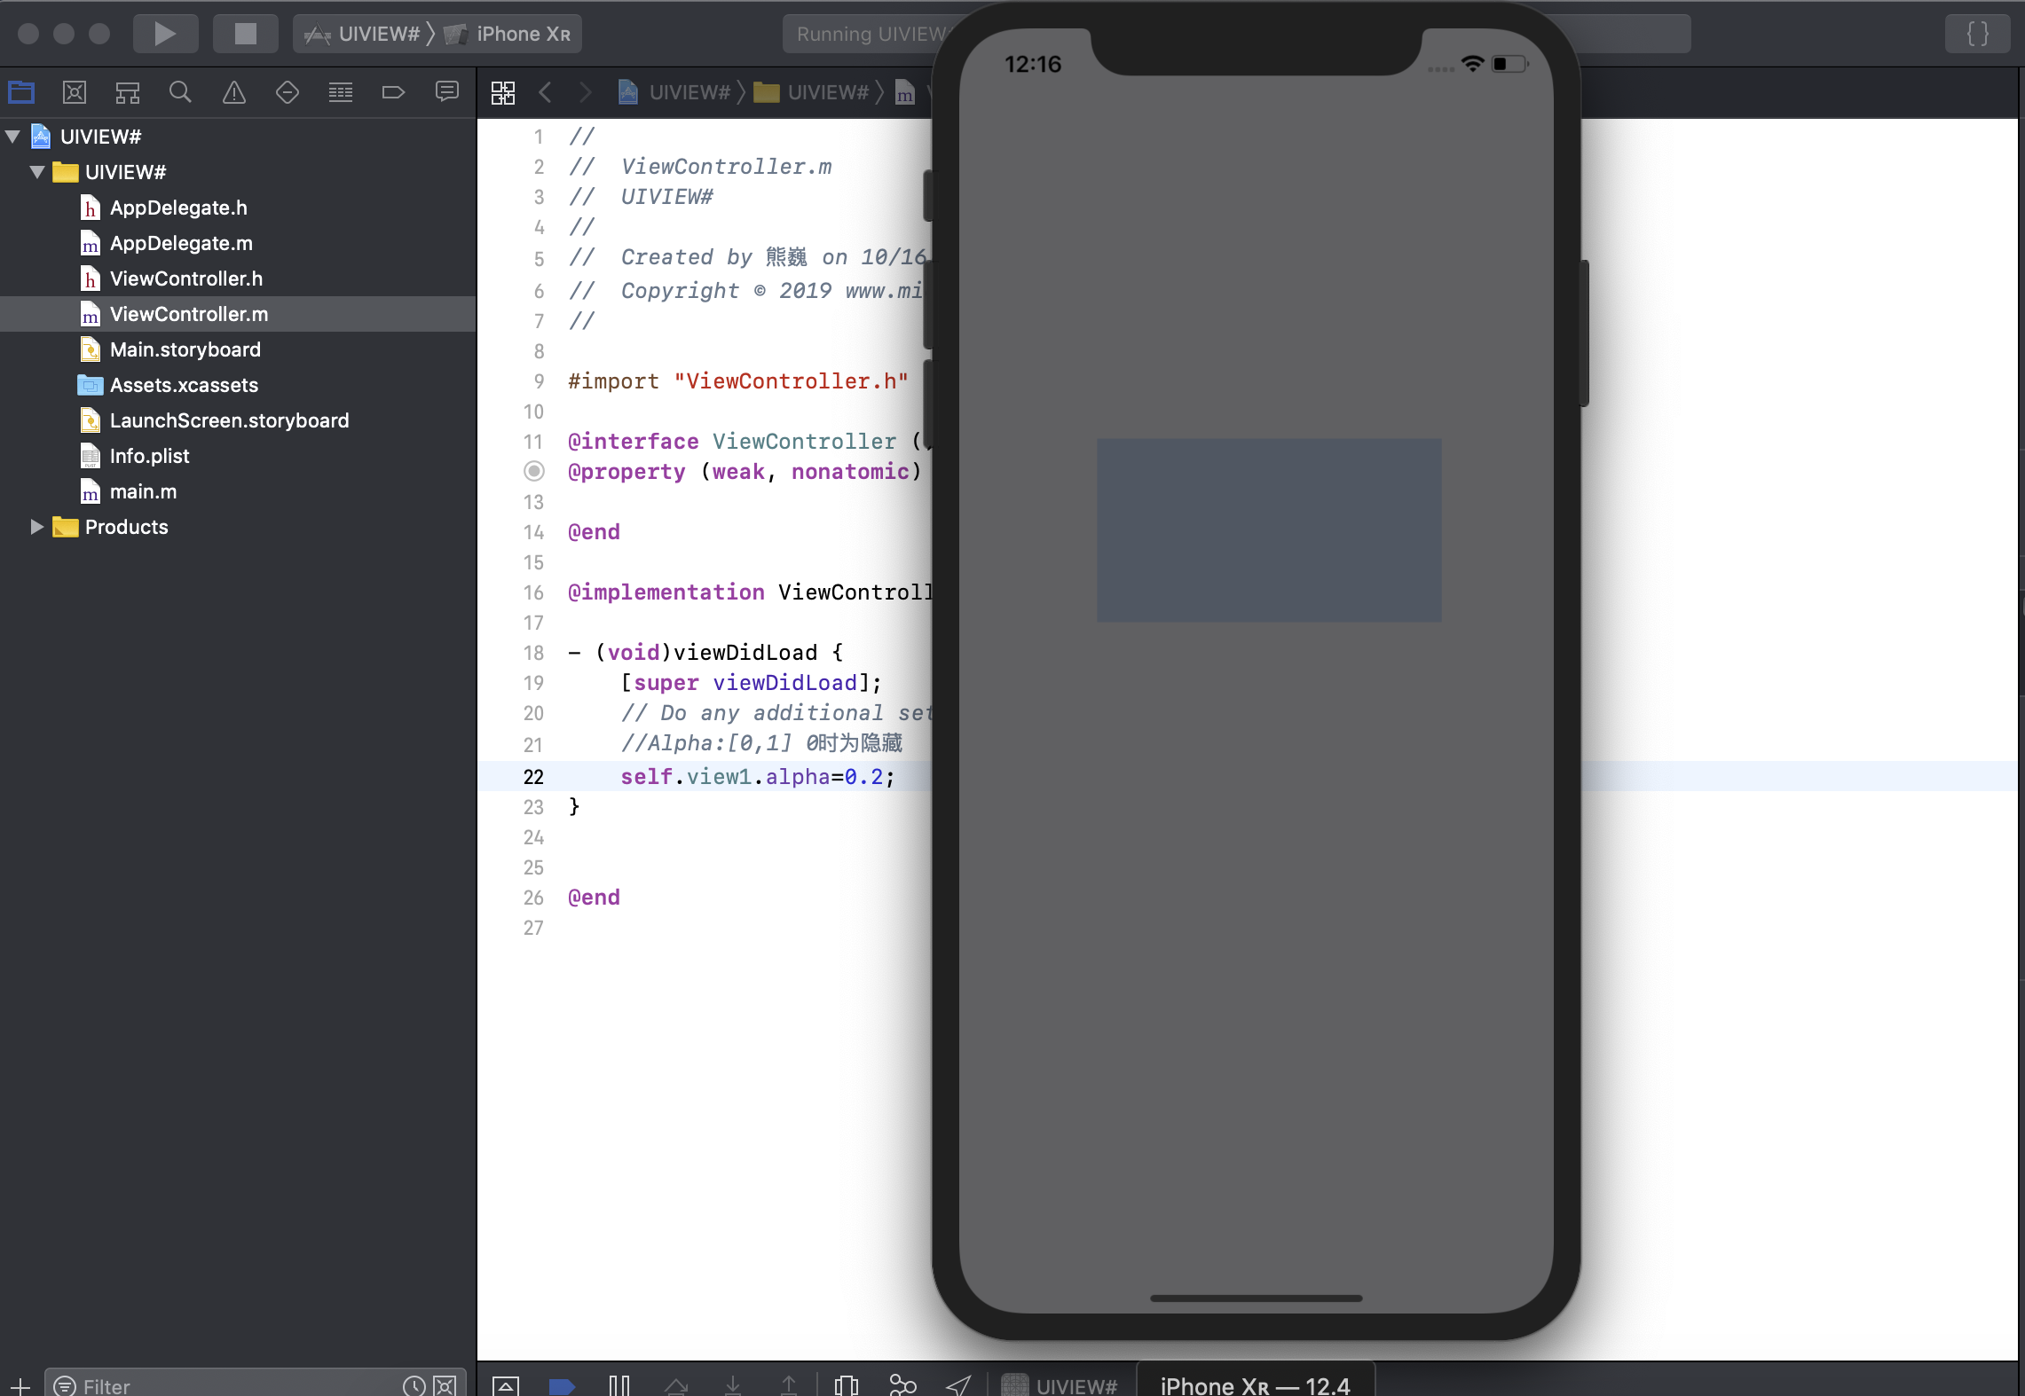
Task: Hide the debug area
Action: point(506,1385)
